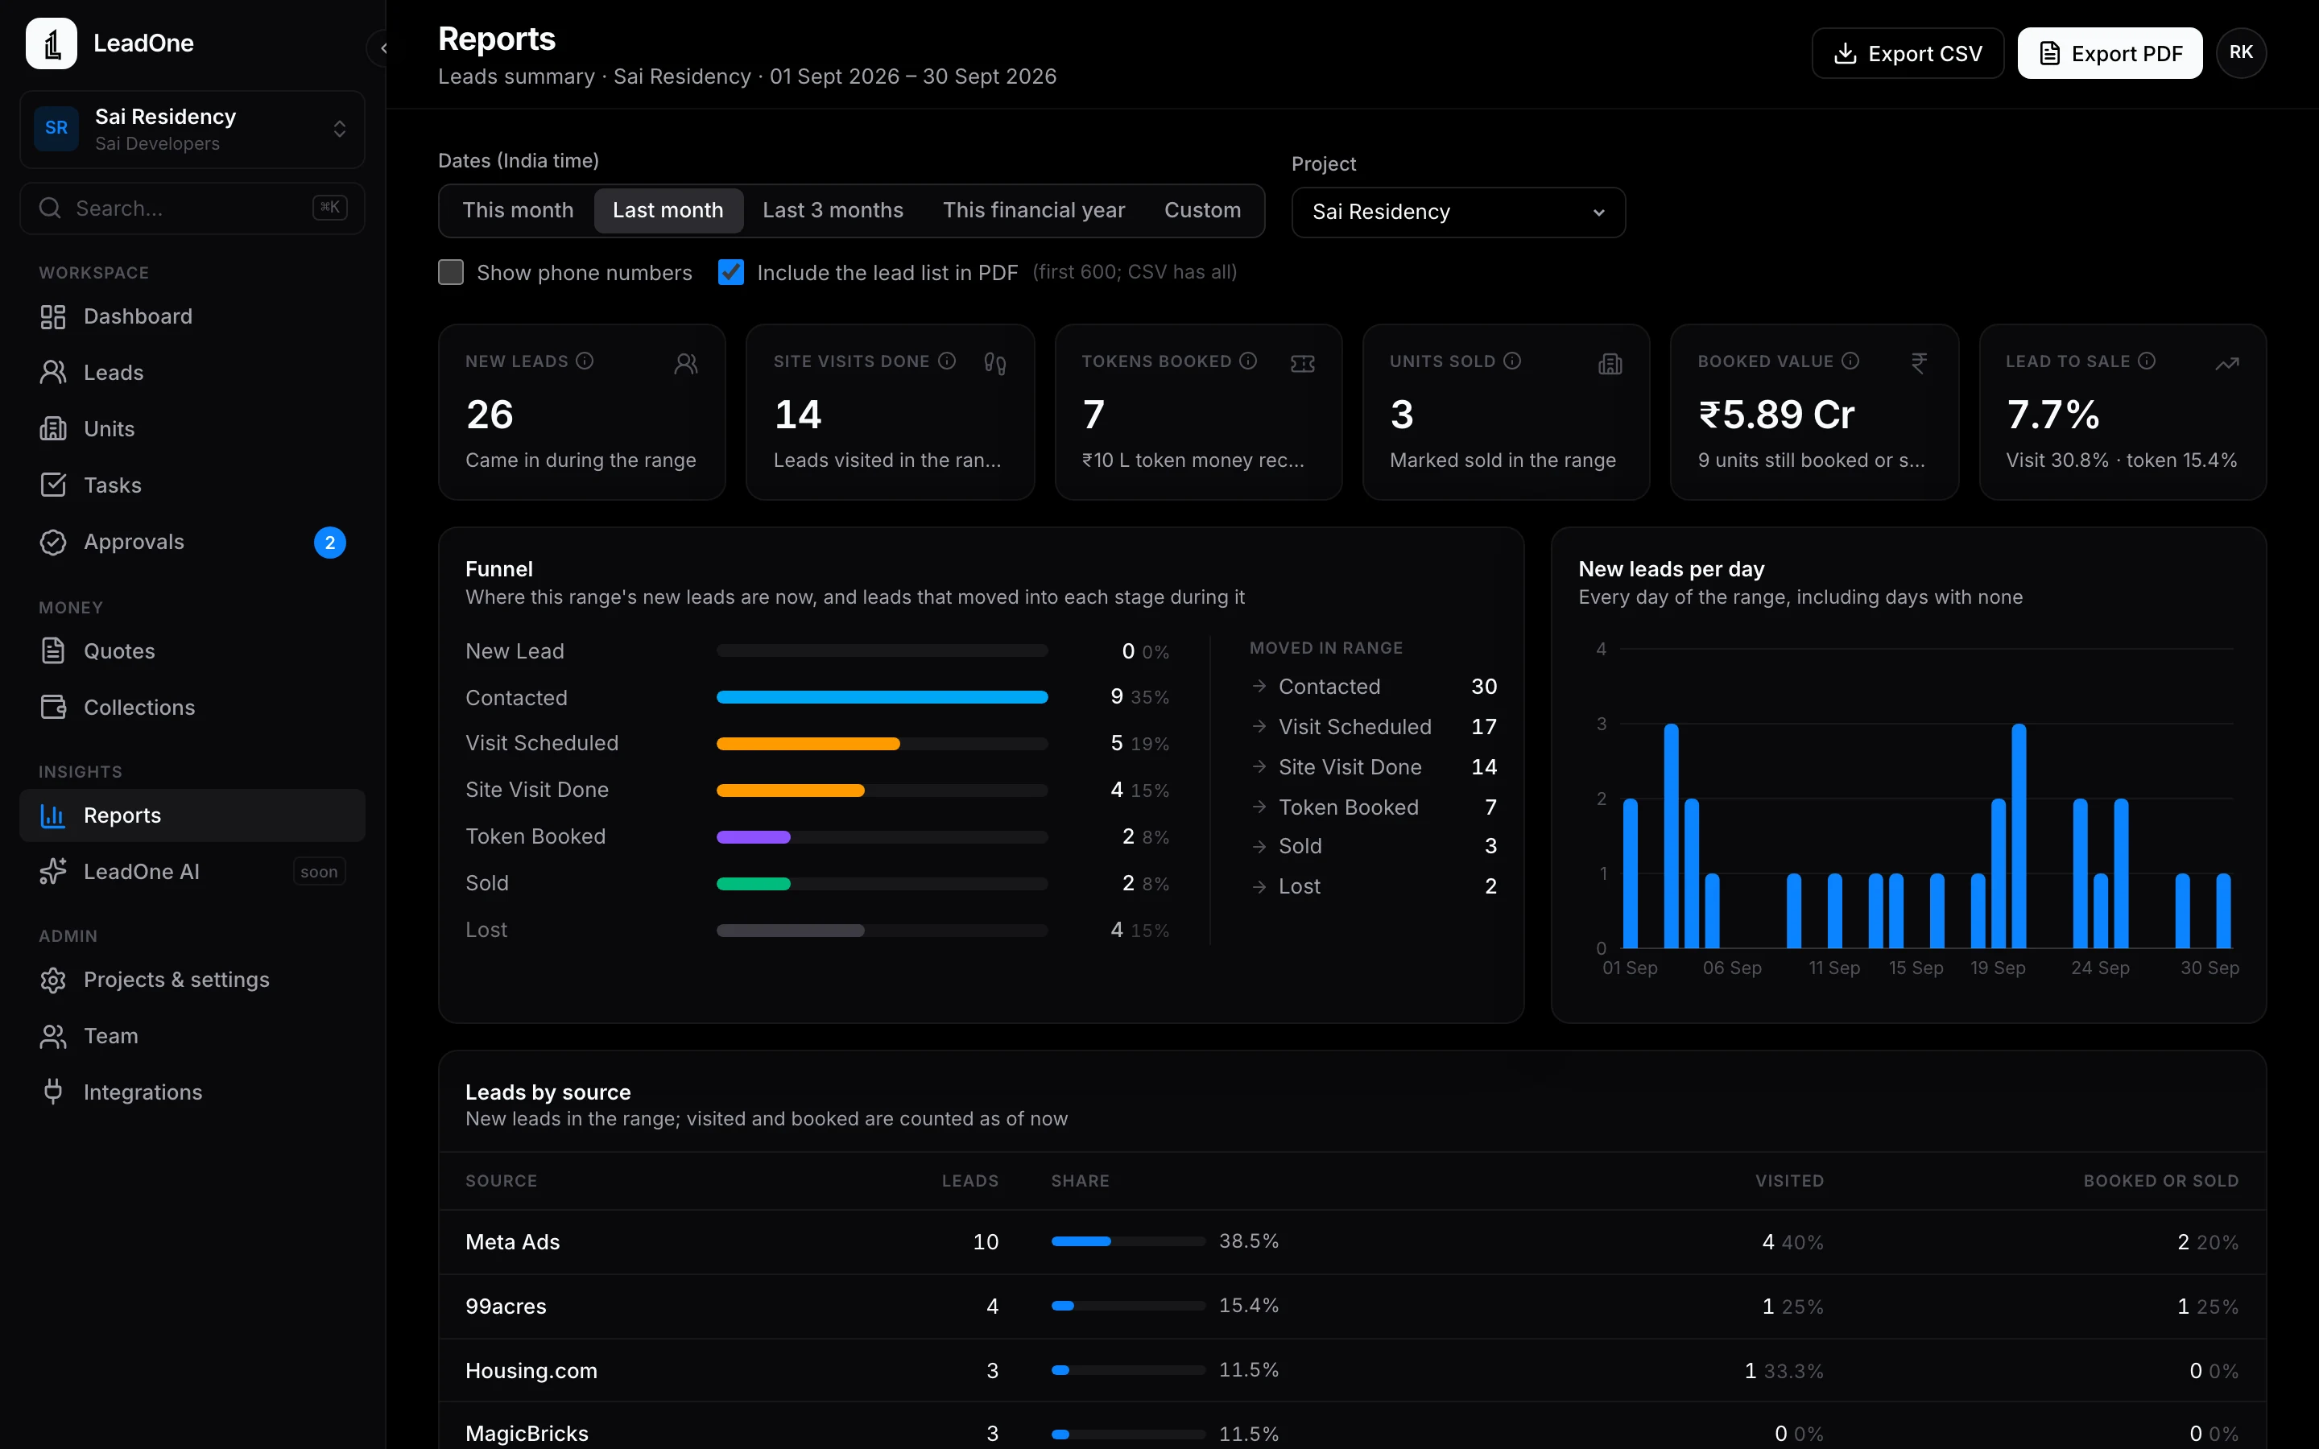Click the Projects & settings gear icon
2319x1449 pixels.
point(52,980)
